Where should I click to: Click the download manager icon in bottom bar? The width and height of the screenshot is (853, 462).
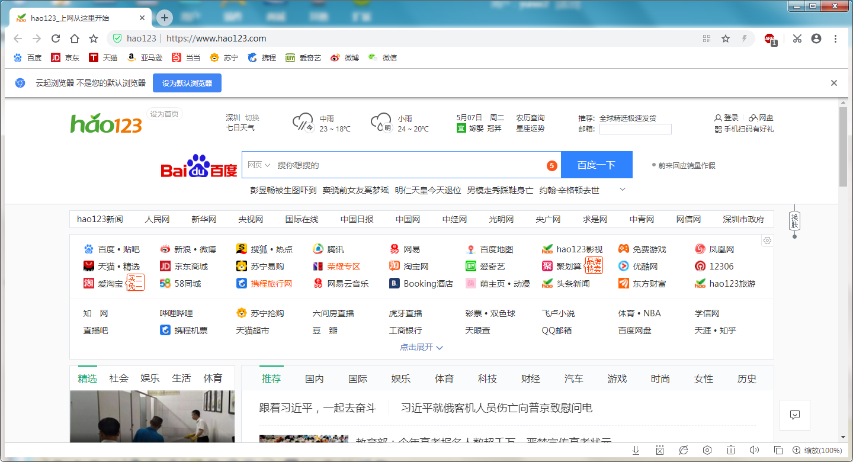point(636,450)
